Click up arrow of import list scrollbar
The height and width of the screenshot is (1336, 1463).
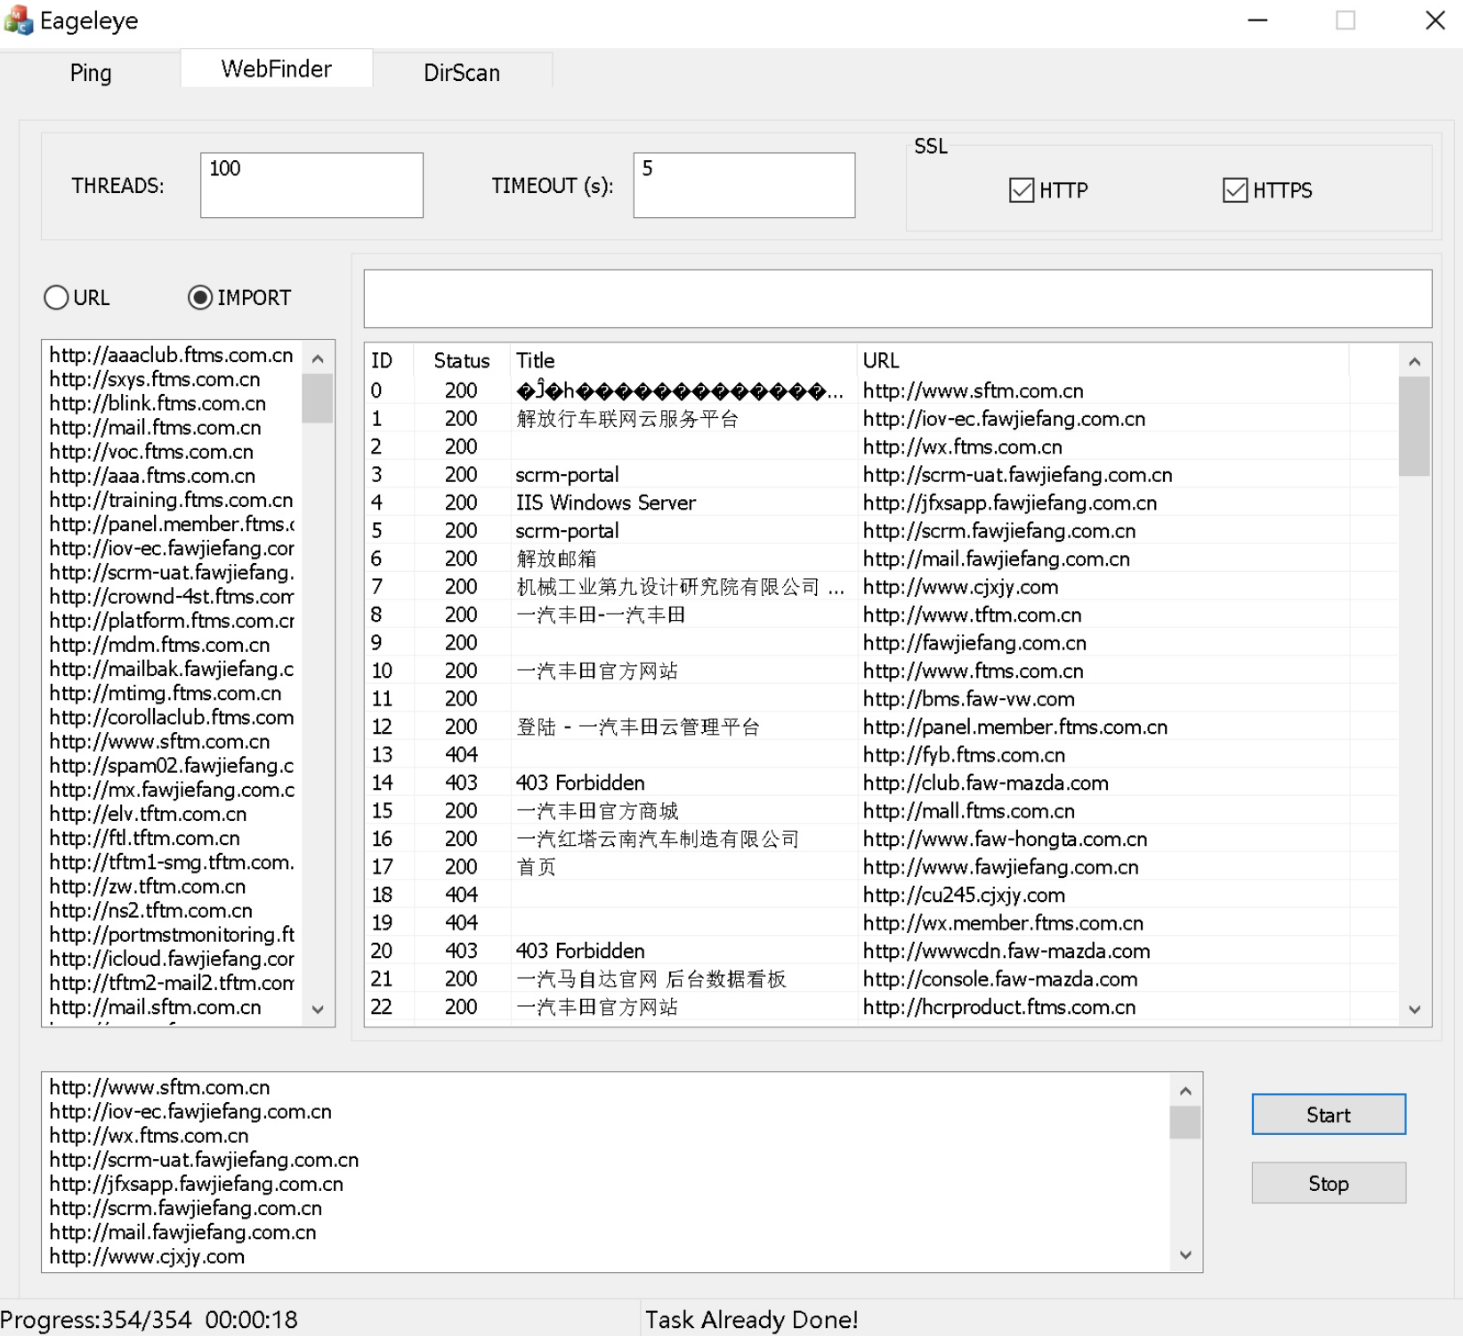(318, 358)
